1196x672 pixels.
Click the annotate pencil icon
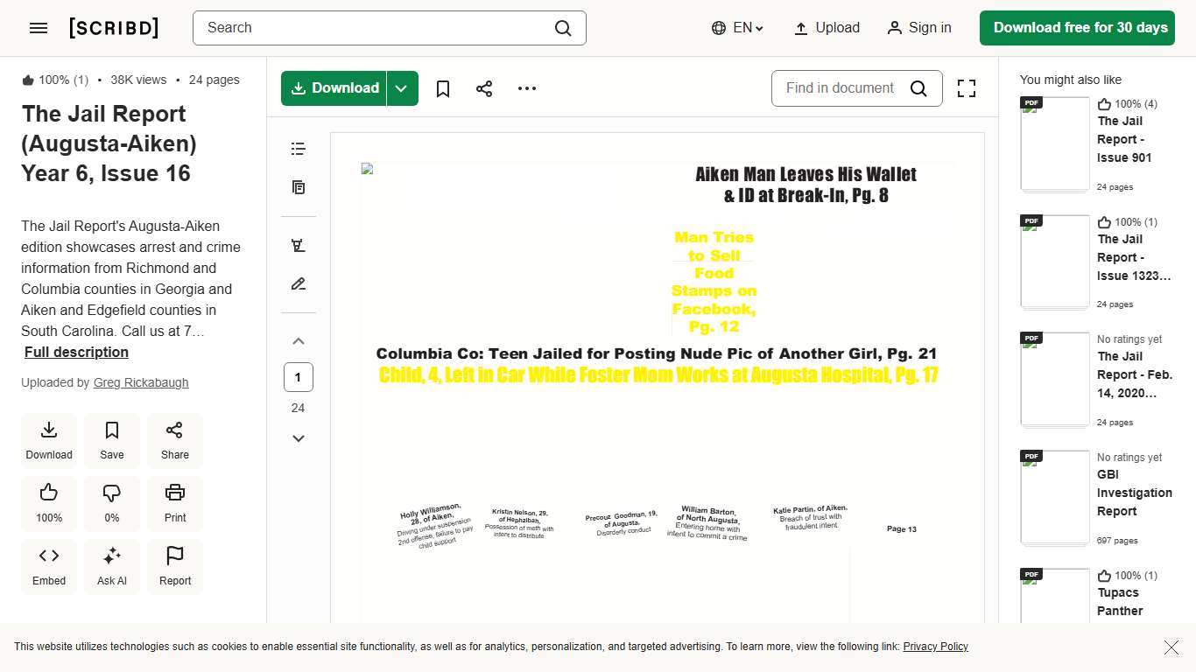click(x=298, y=283)
